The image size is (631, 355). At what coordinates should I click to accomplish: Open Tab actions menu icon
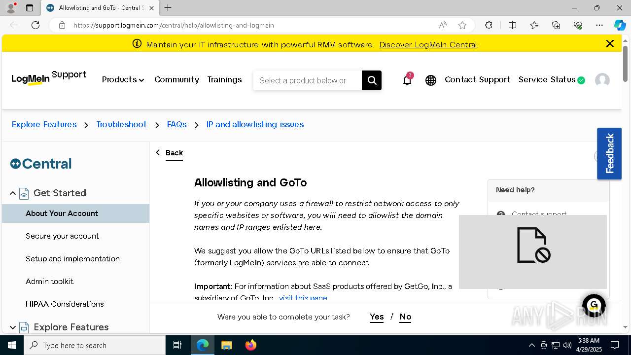pyautogui.click(x=30, y=8)
